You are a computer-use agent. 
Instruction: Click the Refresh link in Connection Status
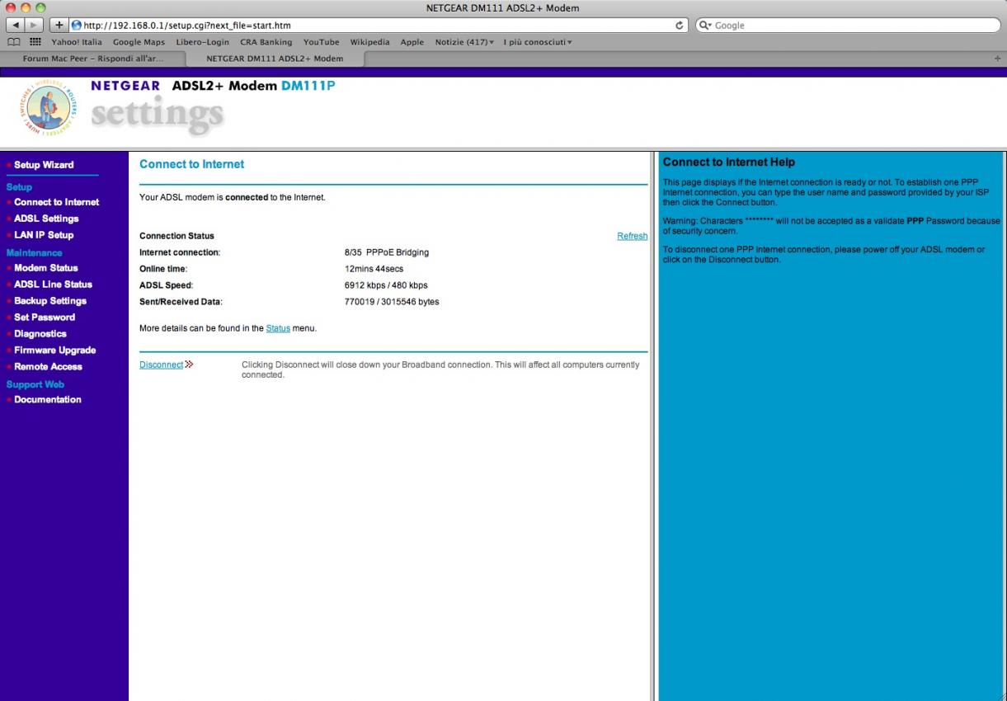(632, 236)
